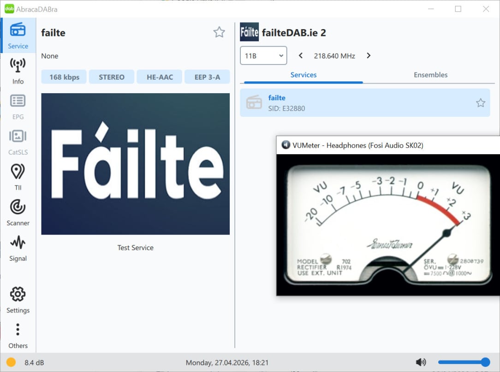This screenshot has height=372, width=500.
Task: Open Settings via the gear icon
Action: [x=18, y=300]
